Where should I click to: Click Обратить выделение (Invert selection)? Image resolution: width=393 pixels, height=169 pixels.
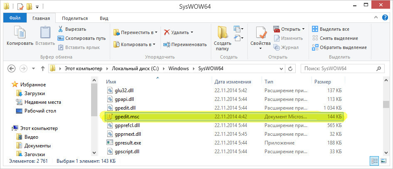click(x=343, y=47)
